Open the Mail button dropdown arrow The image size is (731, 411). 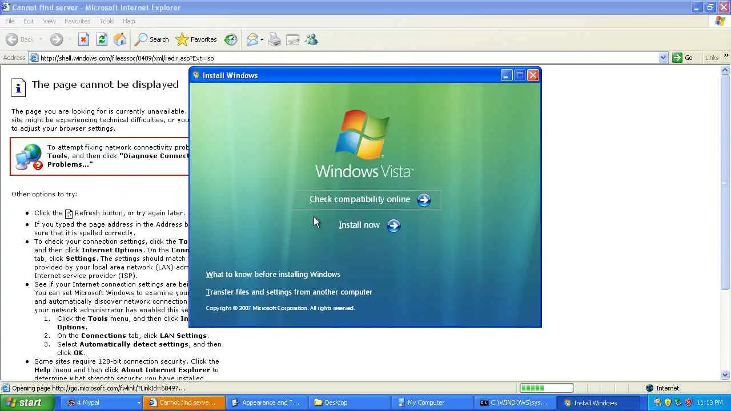coord(262,39)
